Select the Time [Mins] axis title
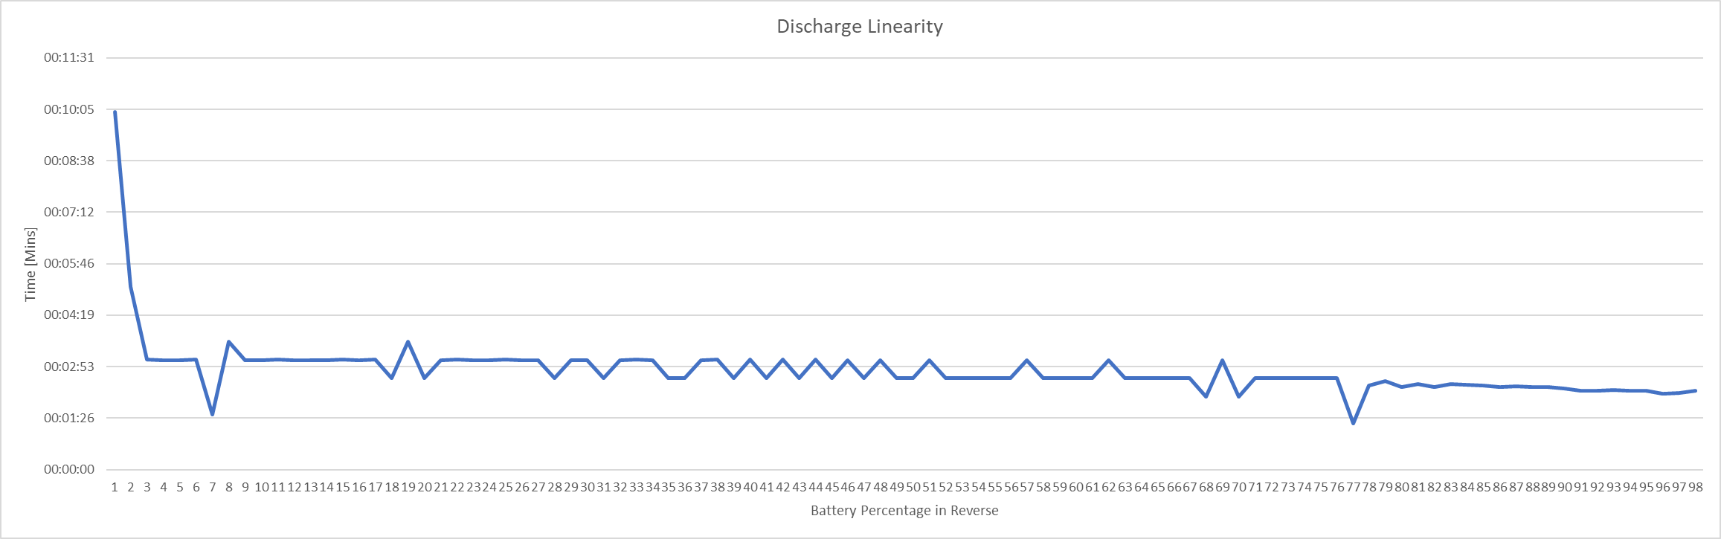Image resolution: width=1721 pixels, height=539 pixels. (30, 265)
